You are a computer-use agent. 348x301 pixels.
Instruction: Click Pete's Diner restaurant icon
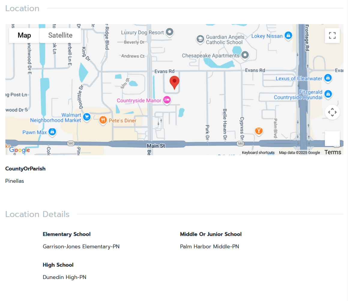103,120
